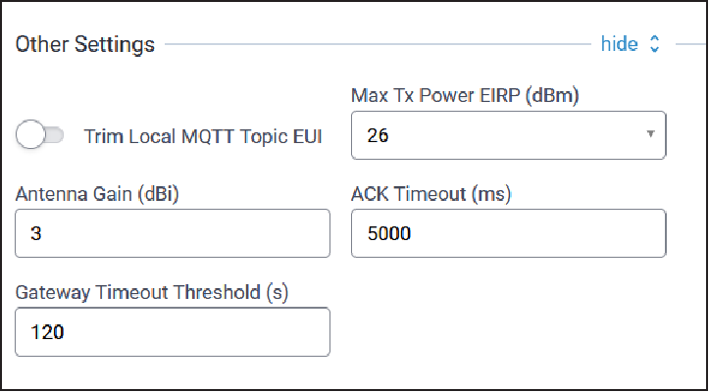Click the "Trim Local MQTT Topic EUI" label text
Screen dimensions: 709x392
coord(205,136)
